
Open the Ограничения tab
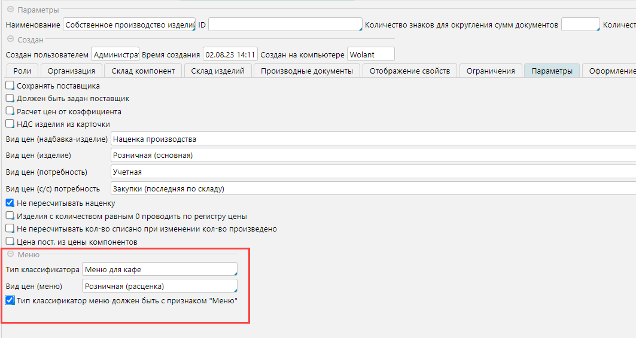[491, 71]
